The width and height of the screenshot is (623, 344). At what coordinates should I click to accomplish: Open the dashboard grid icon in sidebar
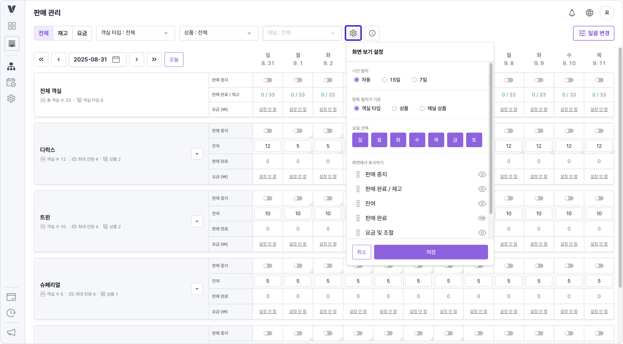12,26
